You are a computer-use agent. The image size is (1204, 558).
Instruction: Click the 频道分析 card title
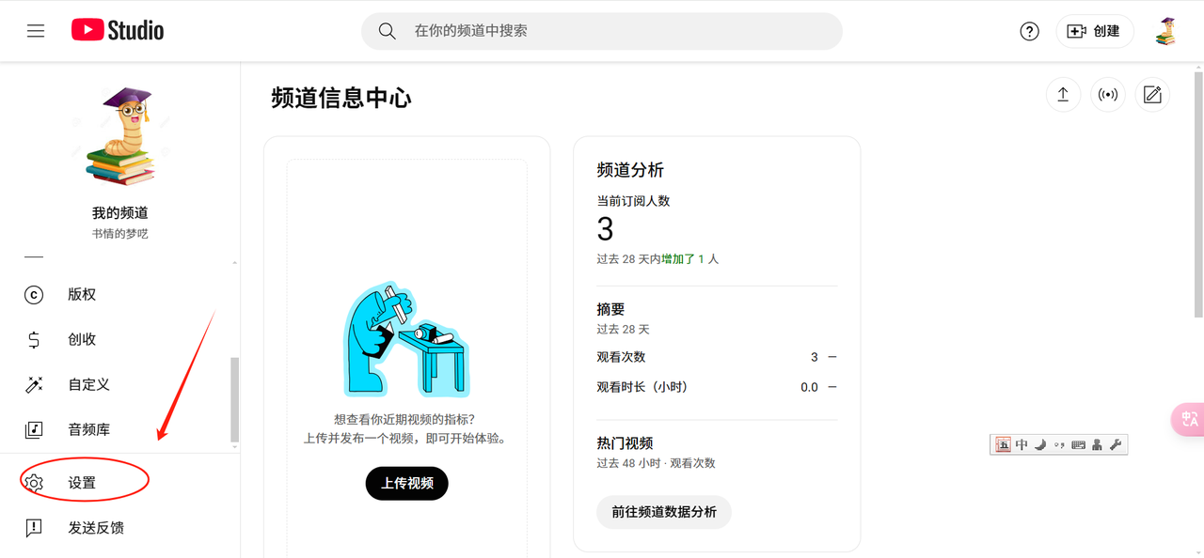[630, 170]
